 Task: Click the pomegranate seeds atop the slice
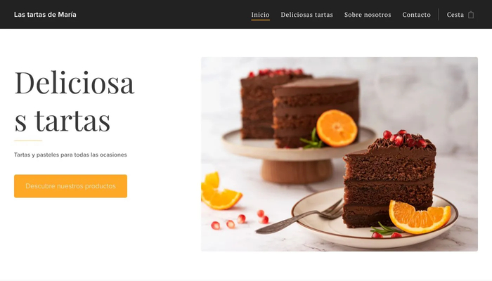(404, 138)
